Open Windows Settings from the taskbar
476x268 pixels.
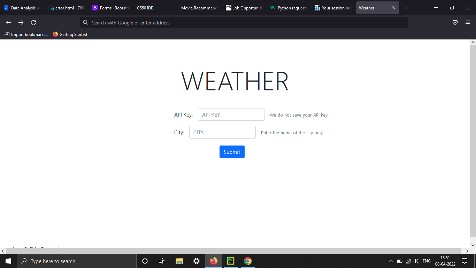(x=196, y=261)
